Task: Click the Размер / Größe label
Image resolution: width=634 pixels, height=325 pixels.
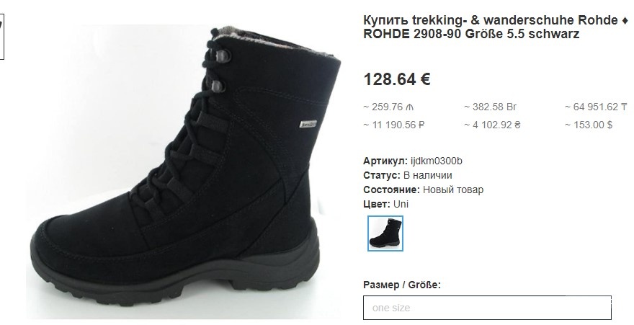Action: [x=402, y=285]
